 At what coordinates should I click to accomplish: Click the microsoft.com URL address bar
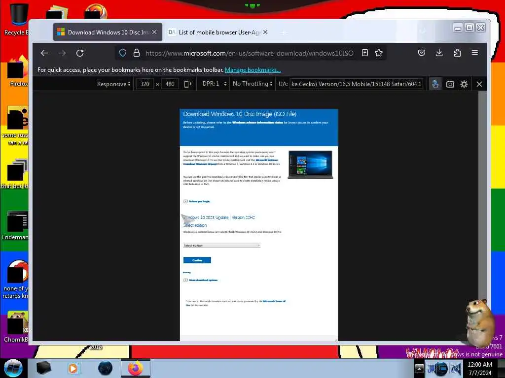pos(249,53)
